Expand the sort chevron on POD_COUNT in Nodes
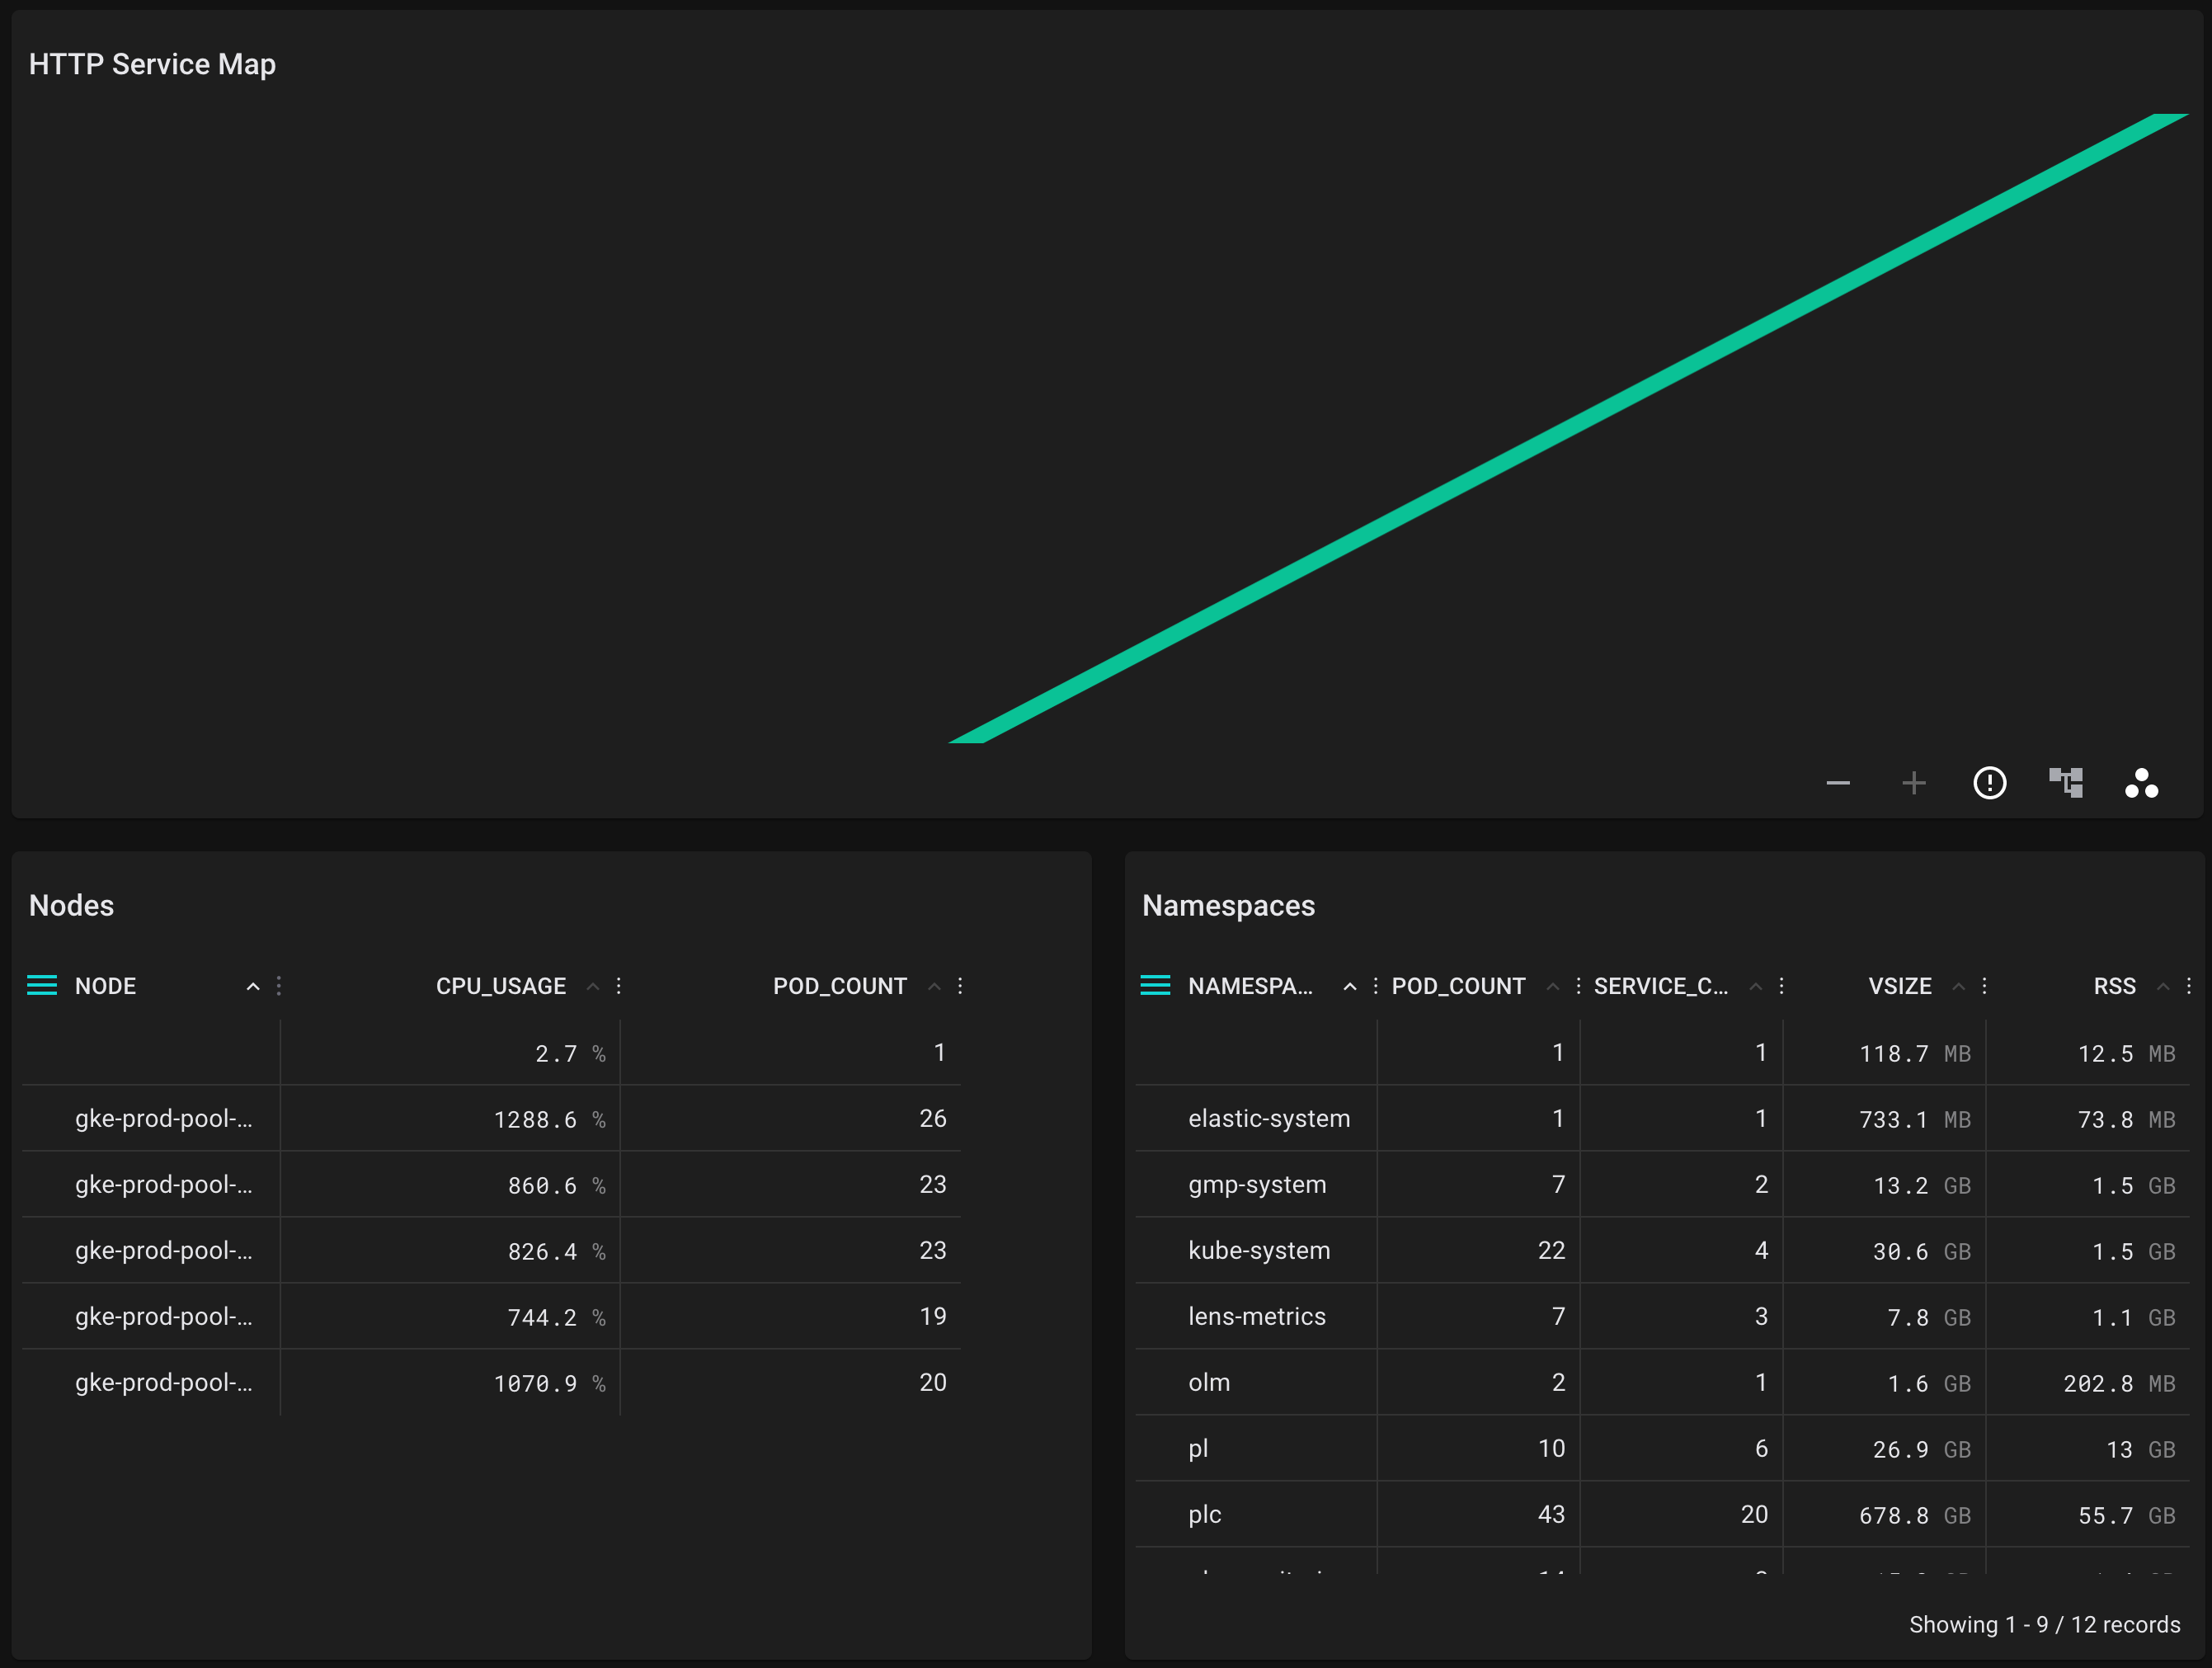 pyautogui.click(x=934, y=985)
